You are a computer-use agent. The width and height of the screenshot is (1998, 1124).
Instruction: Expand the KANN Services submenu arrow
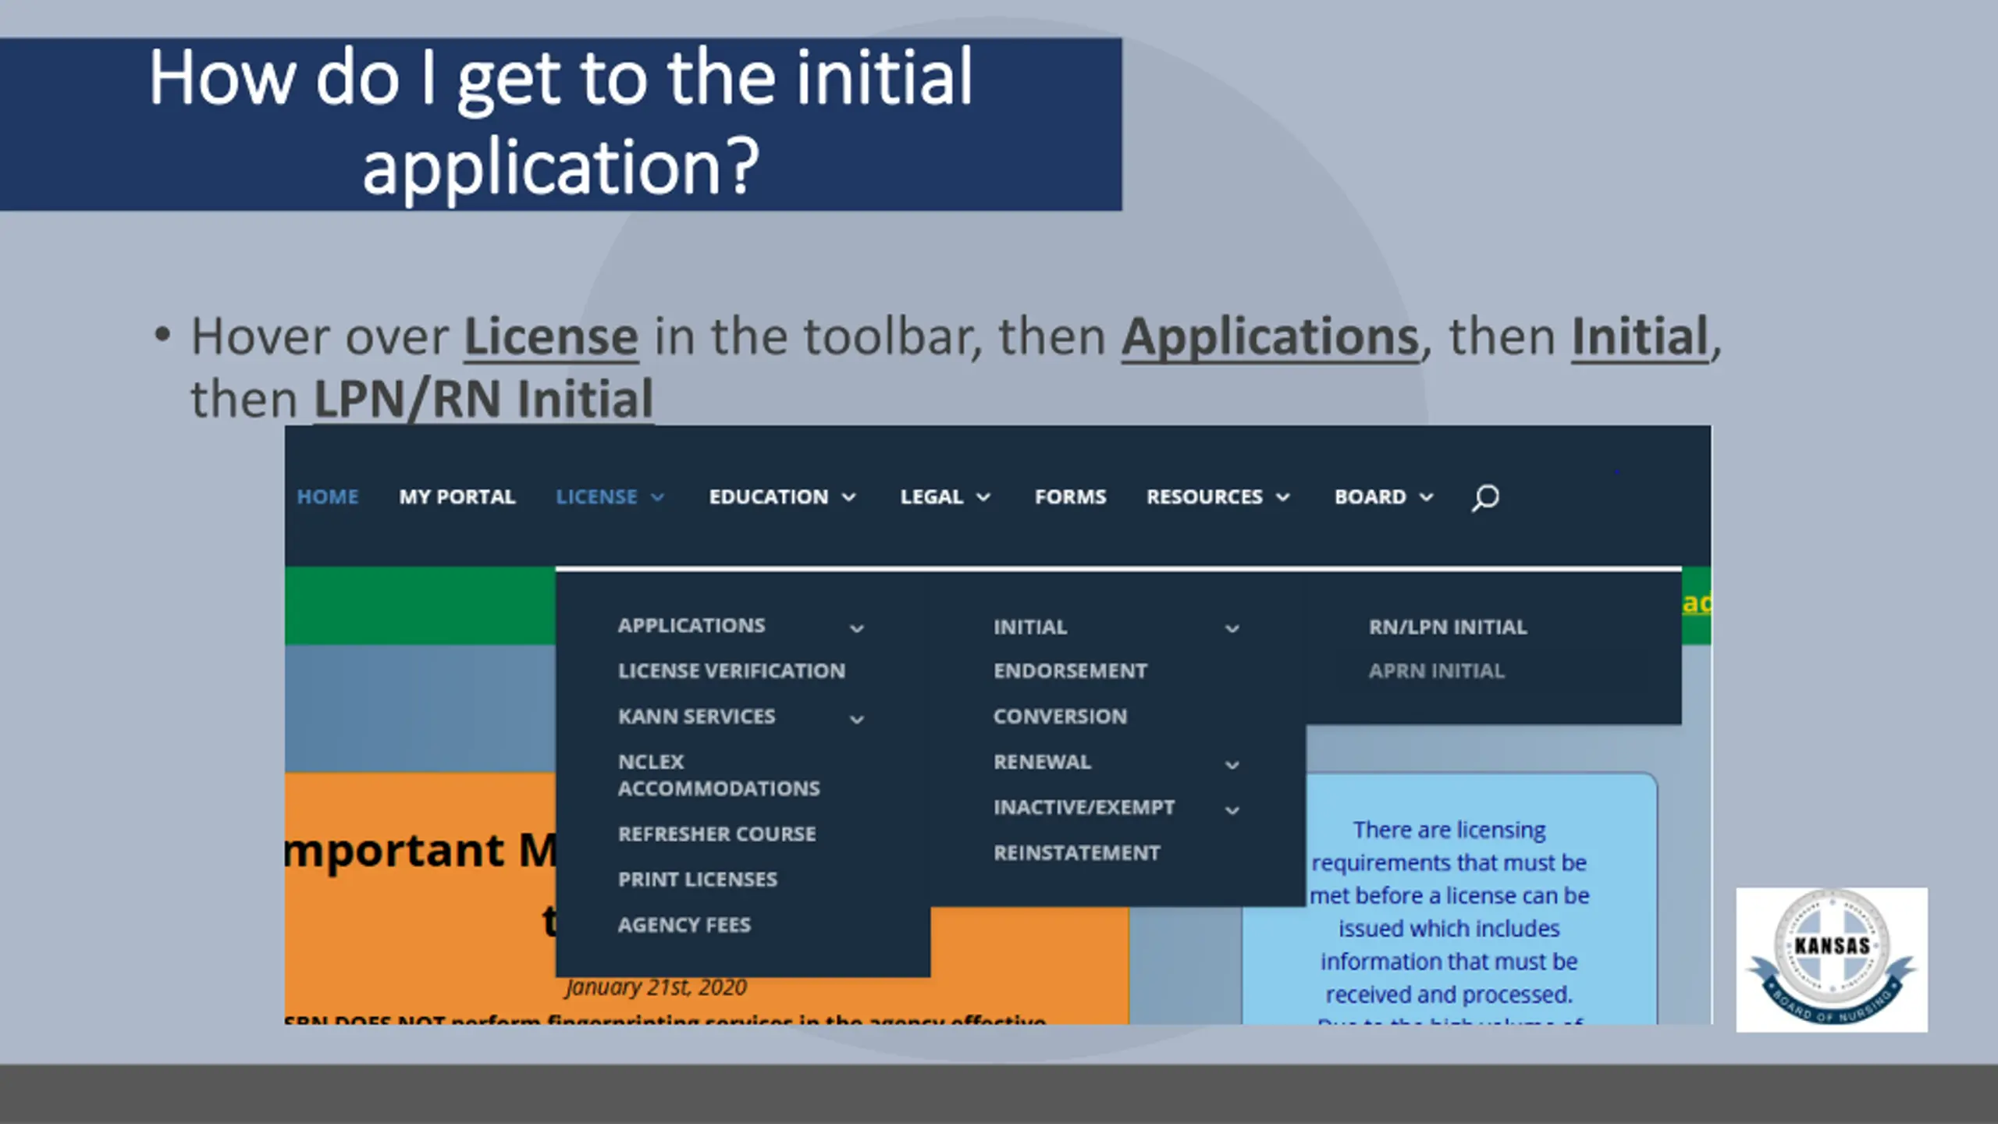tap(857, 719)
